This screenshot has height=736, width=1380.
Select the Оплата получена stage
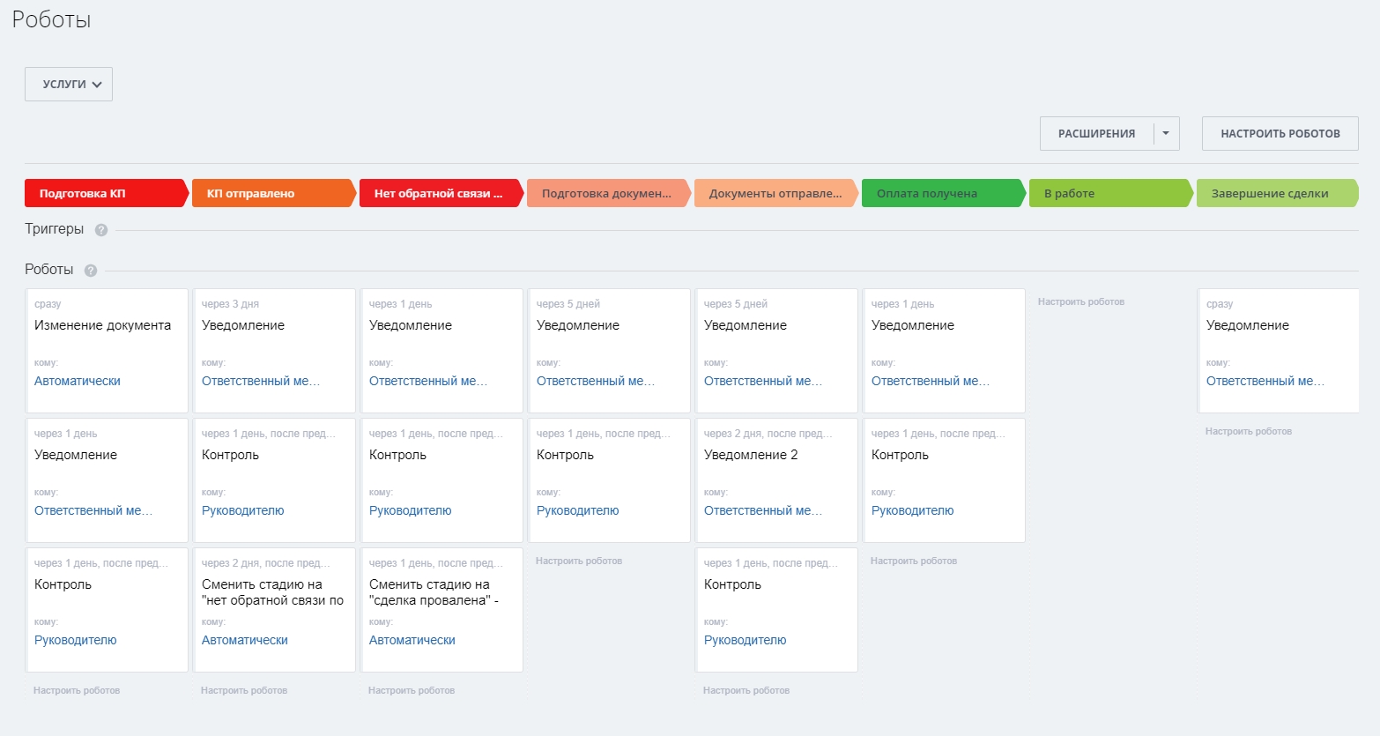click(943, 194)
